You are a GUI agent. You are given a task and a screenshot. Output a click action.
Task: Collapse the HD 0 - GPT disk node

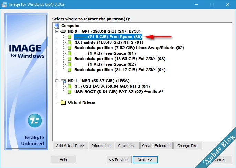(x=57, y=31)
